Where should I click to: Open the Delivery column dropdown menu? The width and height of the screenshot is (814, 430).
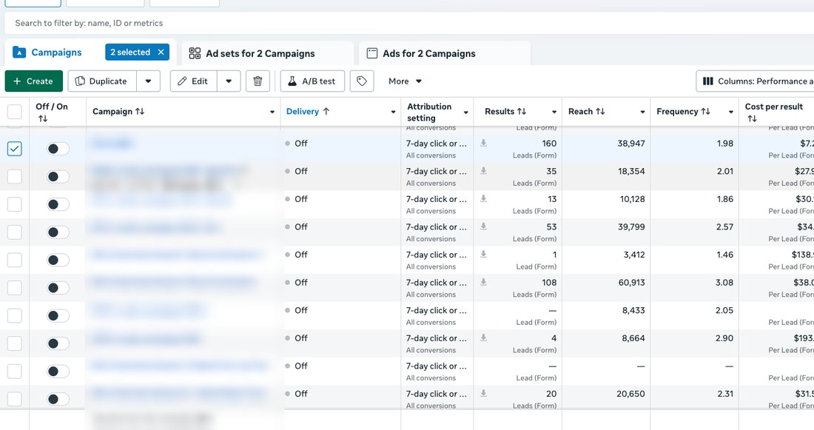point(393,112)
